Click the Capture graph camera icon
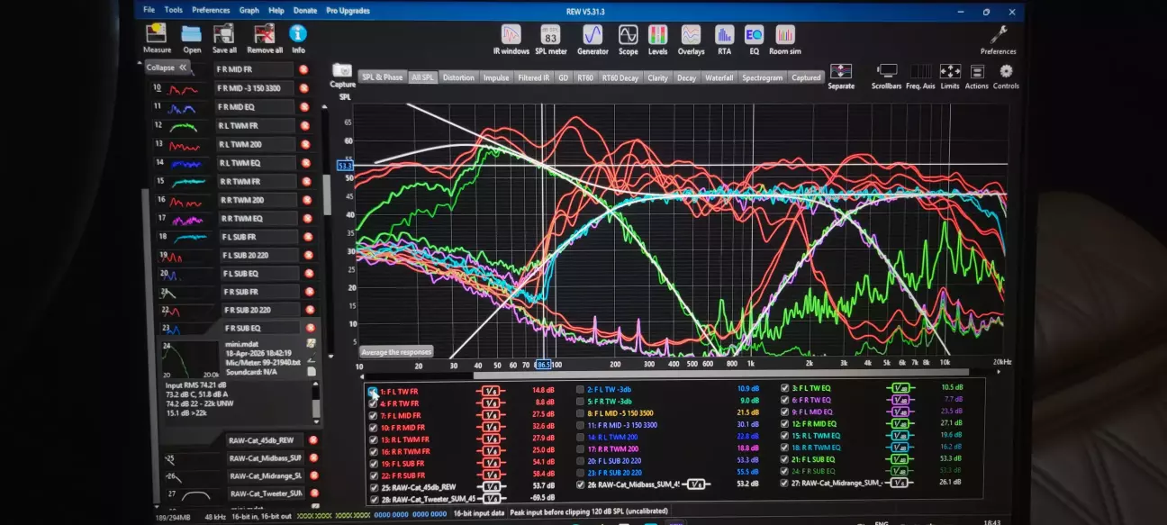Screen dimensions: 1167x525 [342, 71]
